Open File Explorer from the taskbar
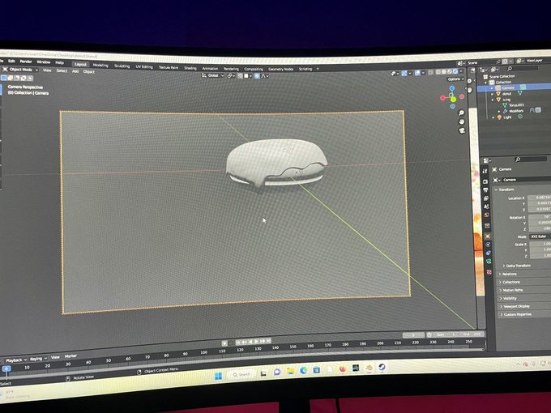 pos(290,371)
